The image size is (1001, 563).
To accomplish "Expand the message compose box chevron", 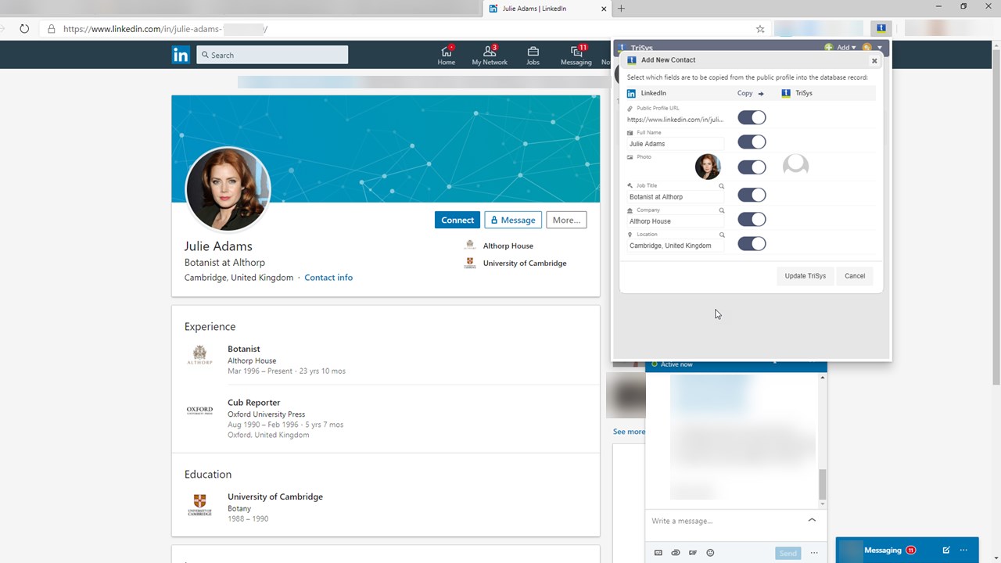I will click(x=812, y=520).
